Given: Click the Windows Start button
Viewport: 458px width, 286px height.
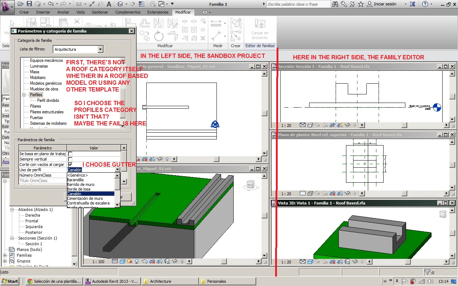Looking at the screenshot, I should click(10, 281).
